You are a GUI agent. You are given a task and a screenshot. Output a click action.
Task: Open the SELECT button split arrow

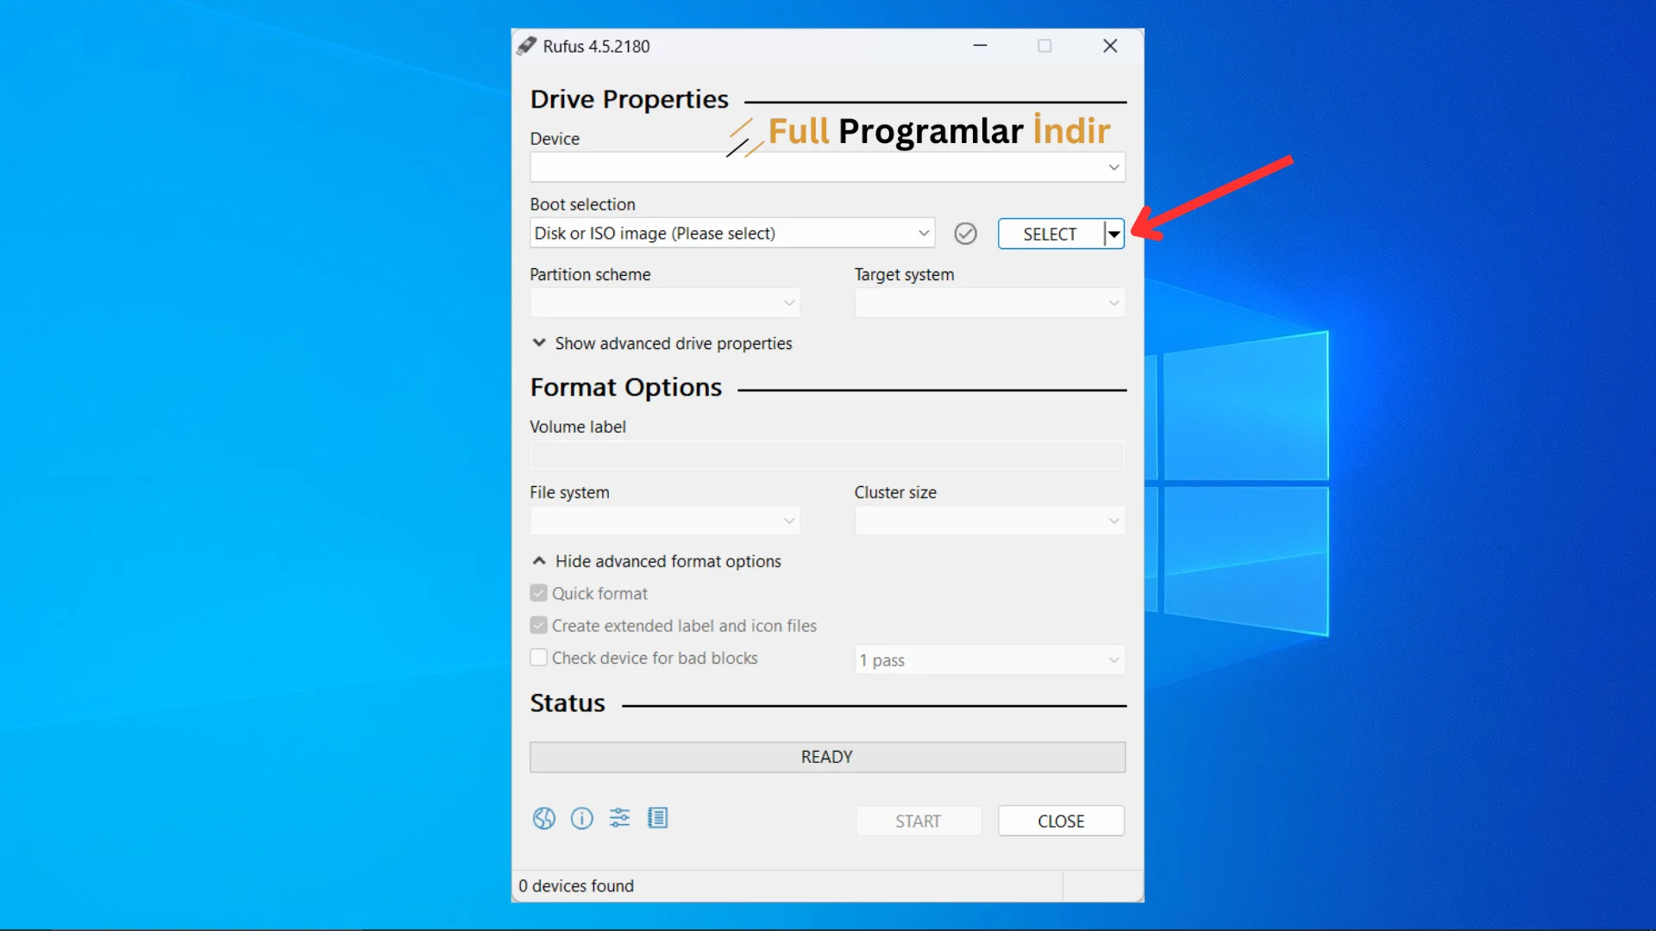tap(1114, 234)
